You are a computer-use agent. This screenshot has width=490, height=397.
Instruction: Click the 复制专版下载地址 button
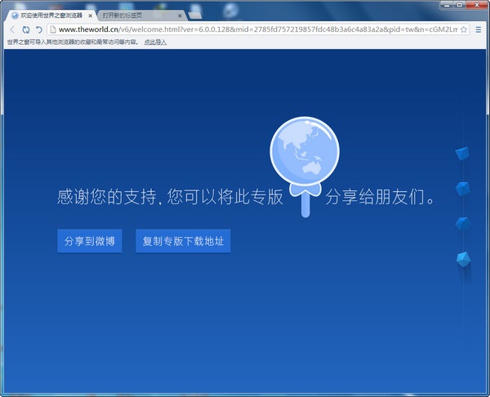(183, 241)
